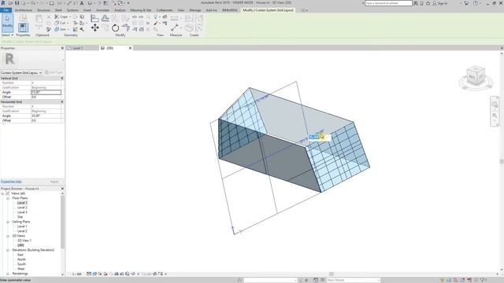
Task: Click the Measure tool icon
Action: coord(175,28)
